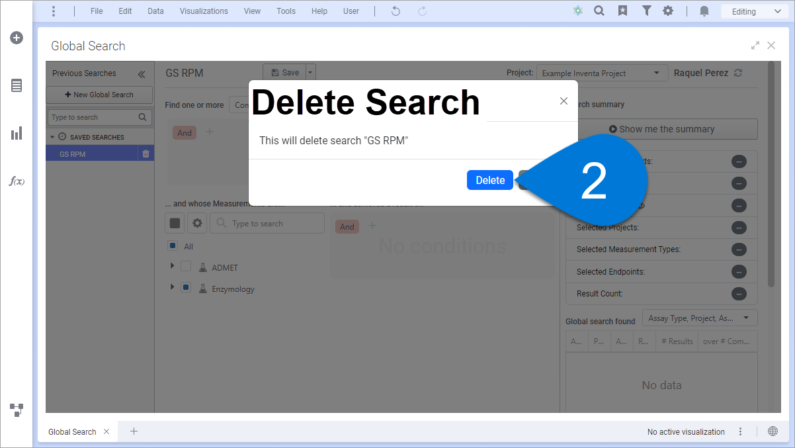
Task: Open the Edit menu
Action: tap(125, 11)
